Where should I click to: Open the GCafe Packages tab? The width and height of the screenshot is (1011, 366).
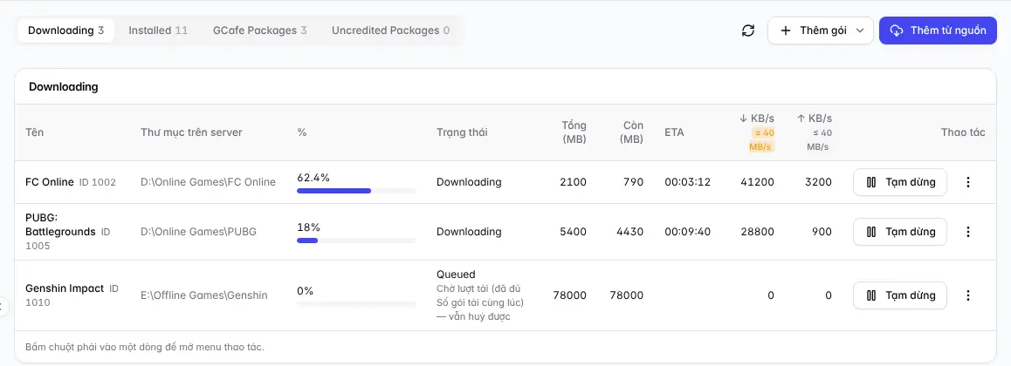coord(260,30)
